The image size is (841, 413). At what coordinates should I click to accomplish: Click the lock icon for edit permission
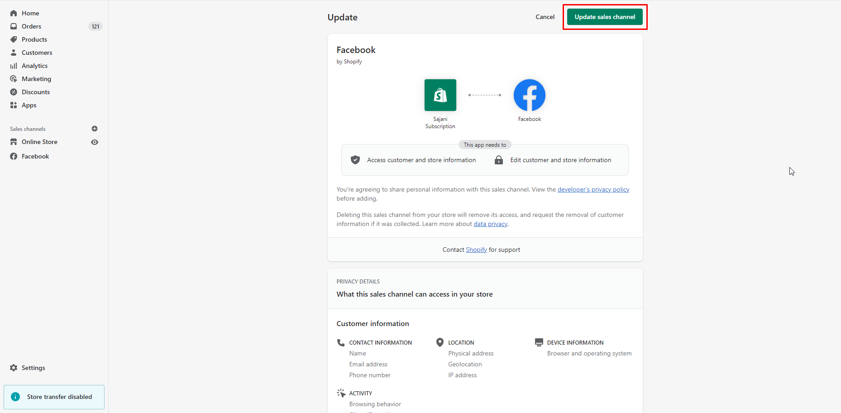pyautogui.click(x=499, y=160)
